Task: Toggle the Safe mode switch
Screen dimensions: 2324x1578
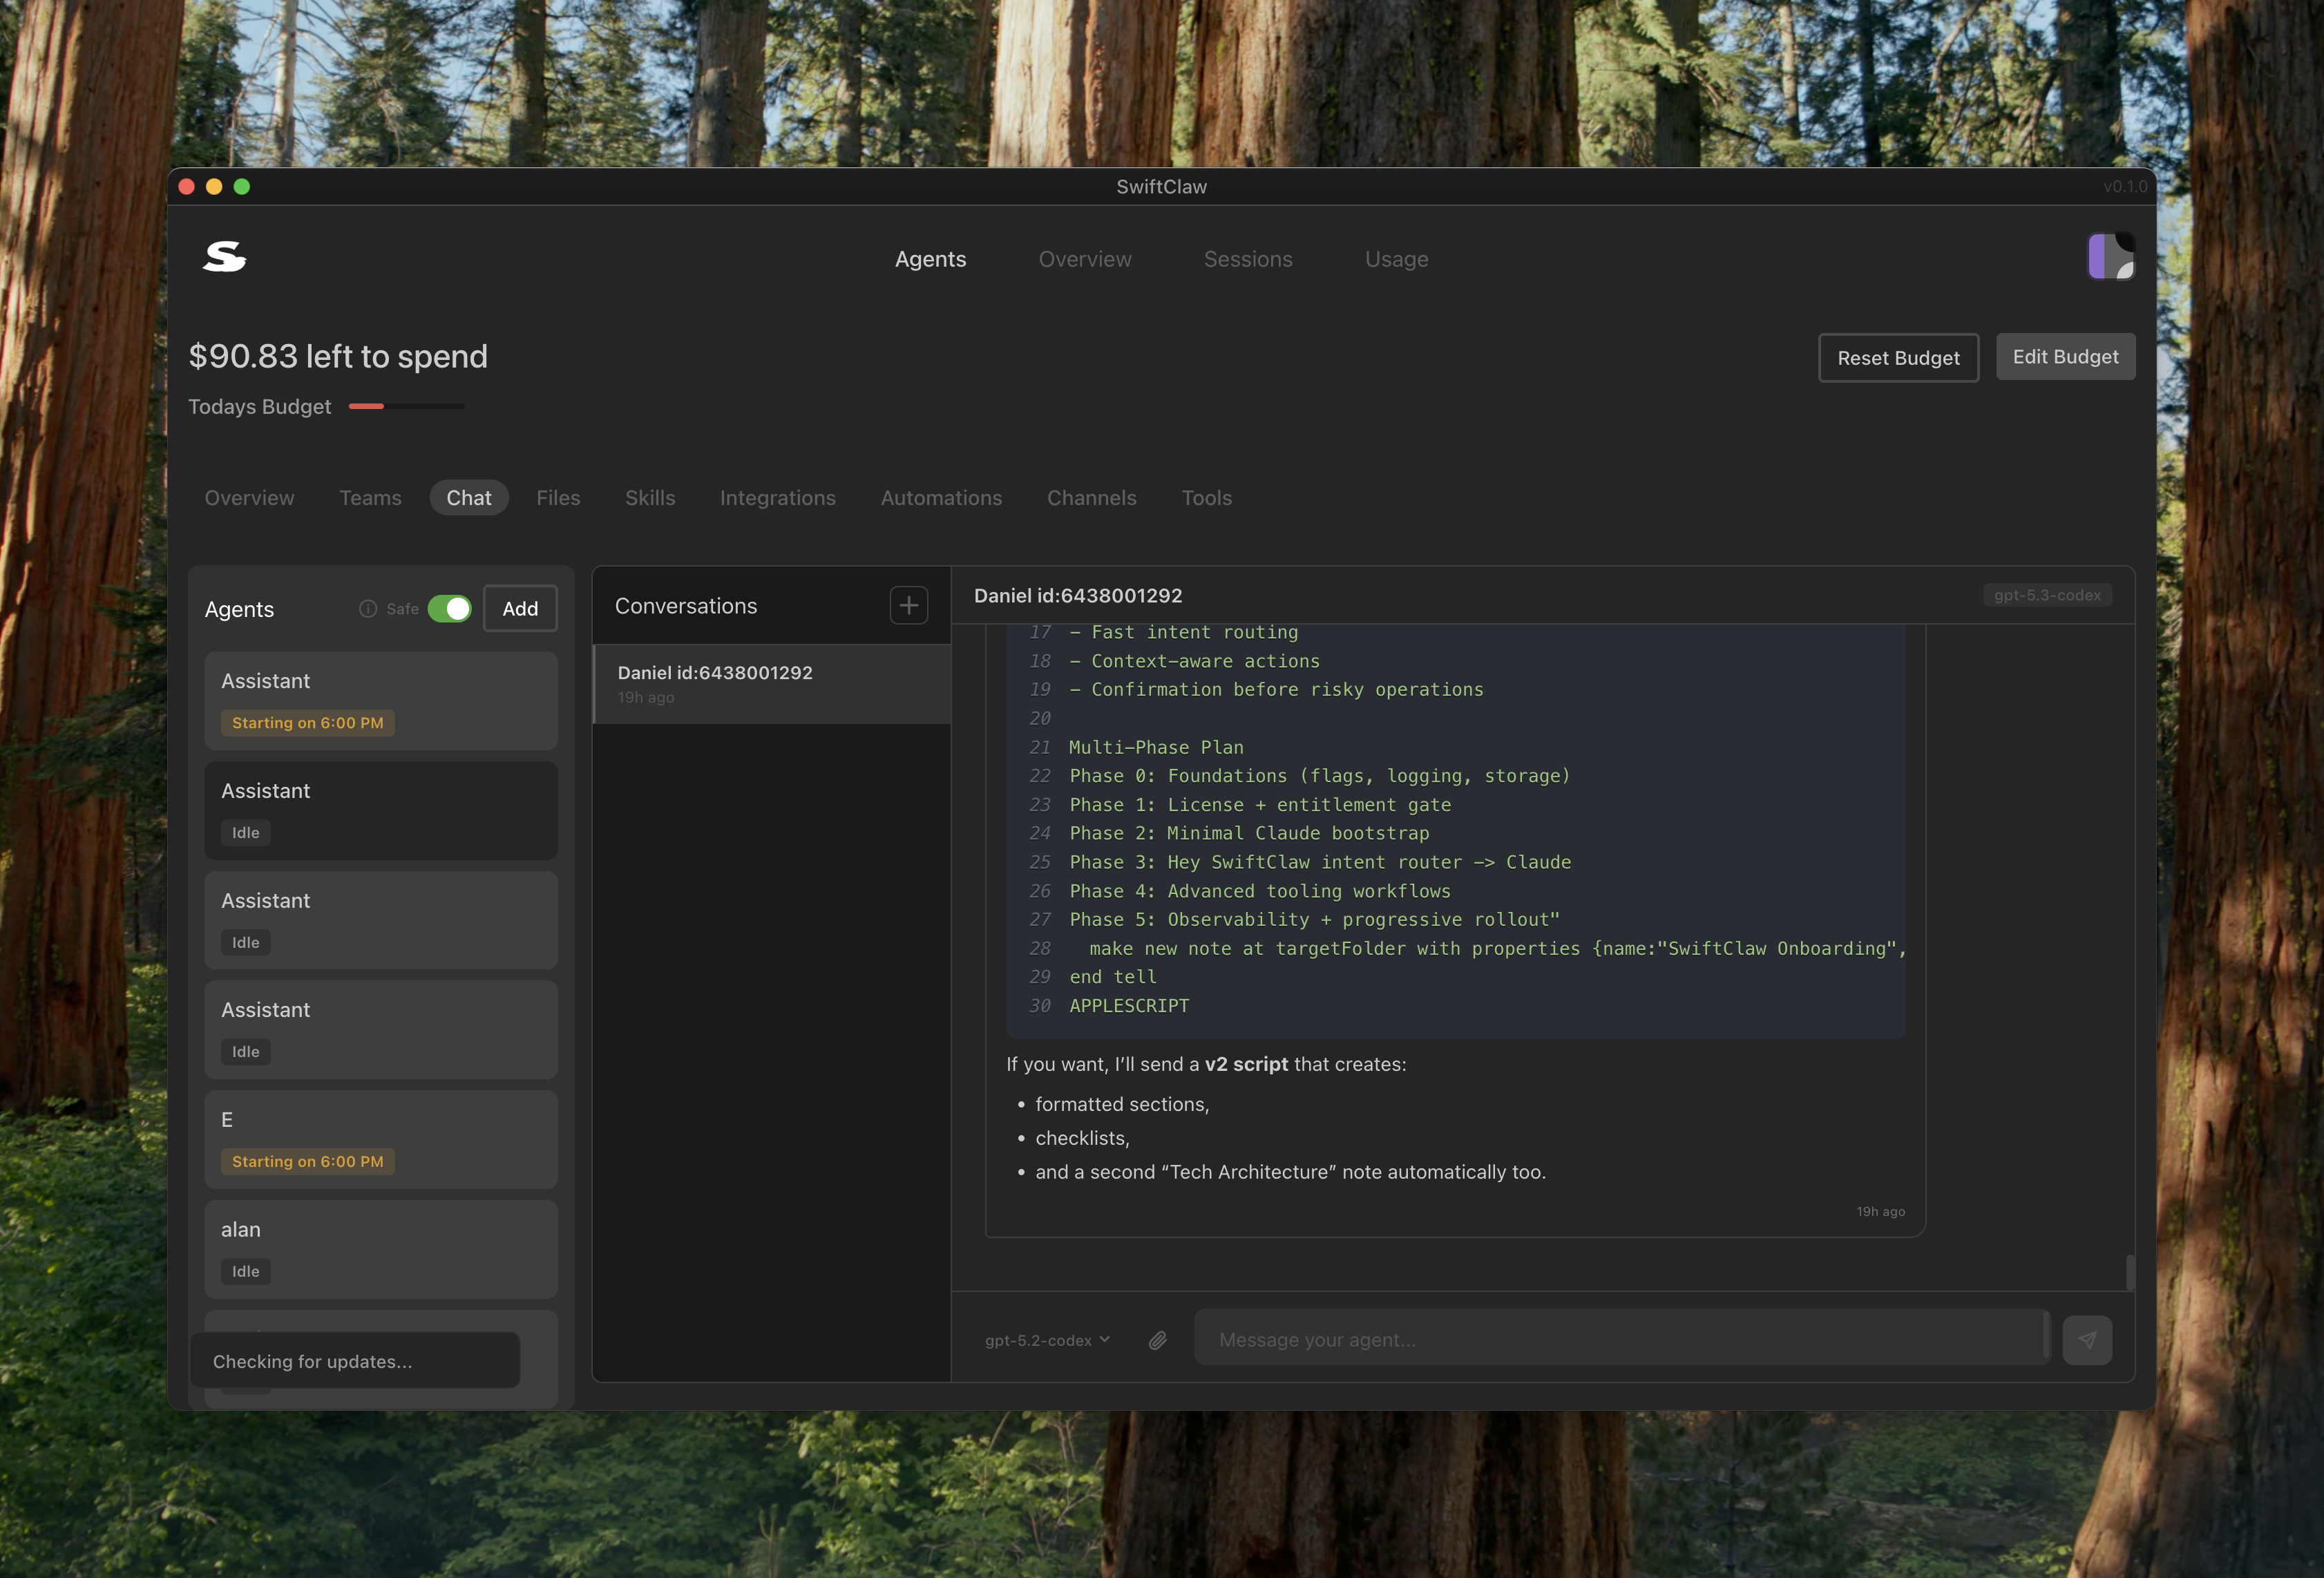Action: coord(449,609)
